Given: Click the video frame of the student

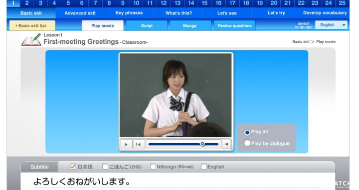Looking at the screenshot, I should point(176,95).
